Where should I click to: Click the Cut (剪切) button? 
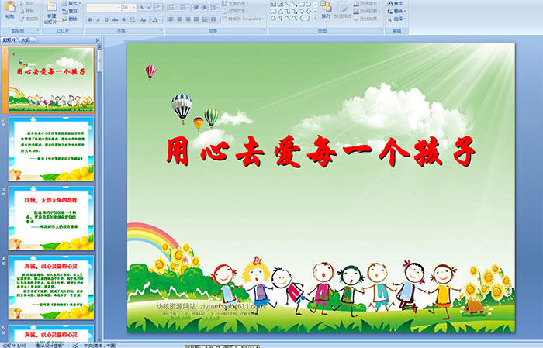[x=26, y=3]
